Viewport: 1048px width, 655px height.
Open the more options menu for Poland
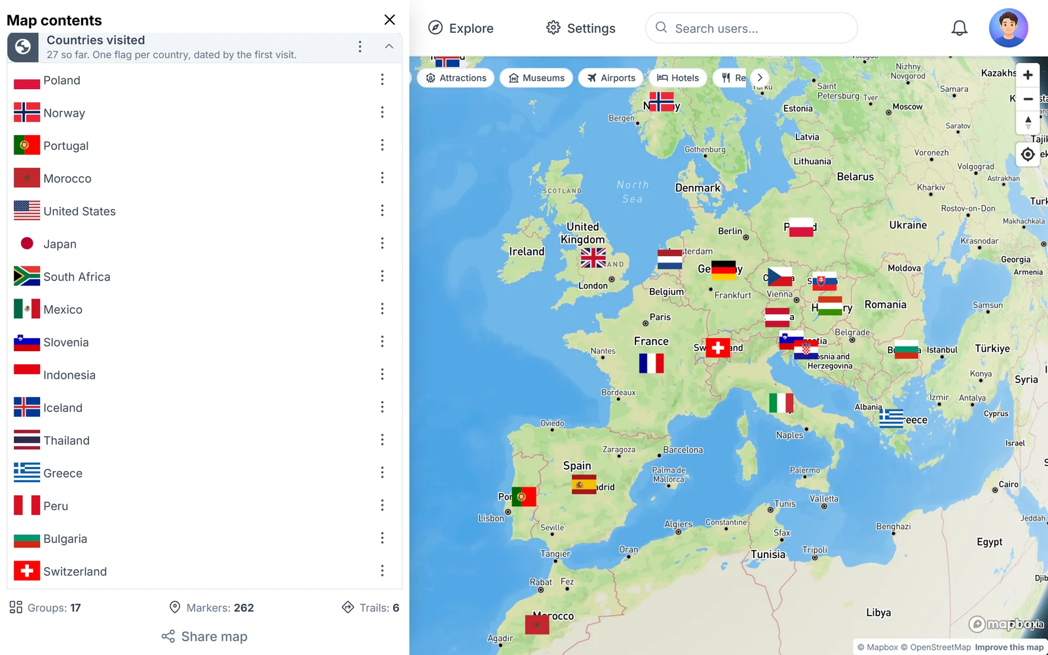pyautogui.click(x=383, y=80)
